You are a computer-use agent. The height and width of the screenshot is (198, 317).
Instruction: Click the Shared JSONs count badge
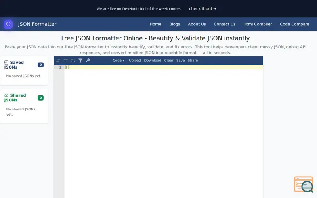[x=40, y=98]
